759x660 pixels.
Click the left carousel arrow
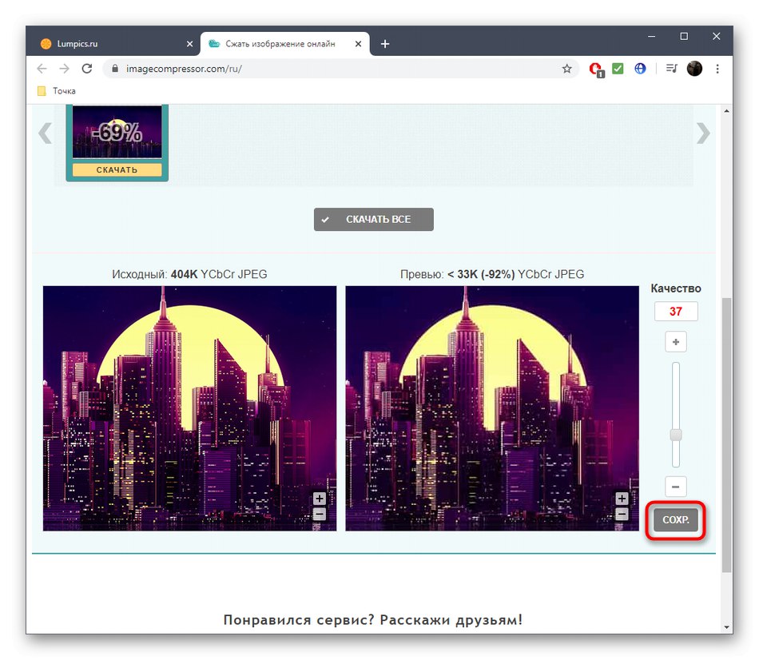(x=46, y=133)
